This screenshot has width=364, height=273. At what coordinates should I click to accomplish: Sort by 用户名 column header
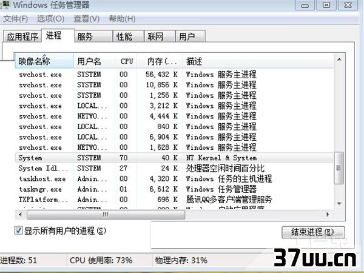point(94,61)
